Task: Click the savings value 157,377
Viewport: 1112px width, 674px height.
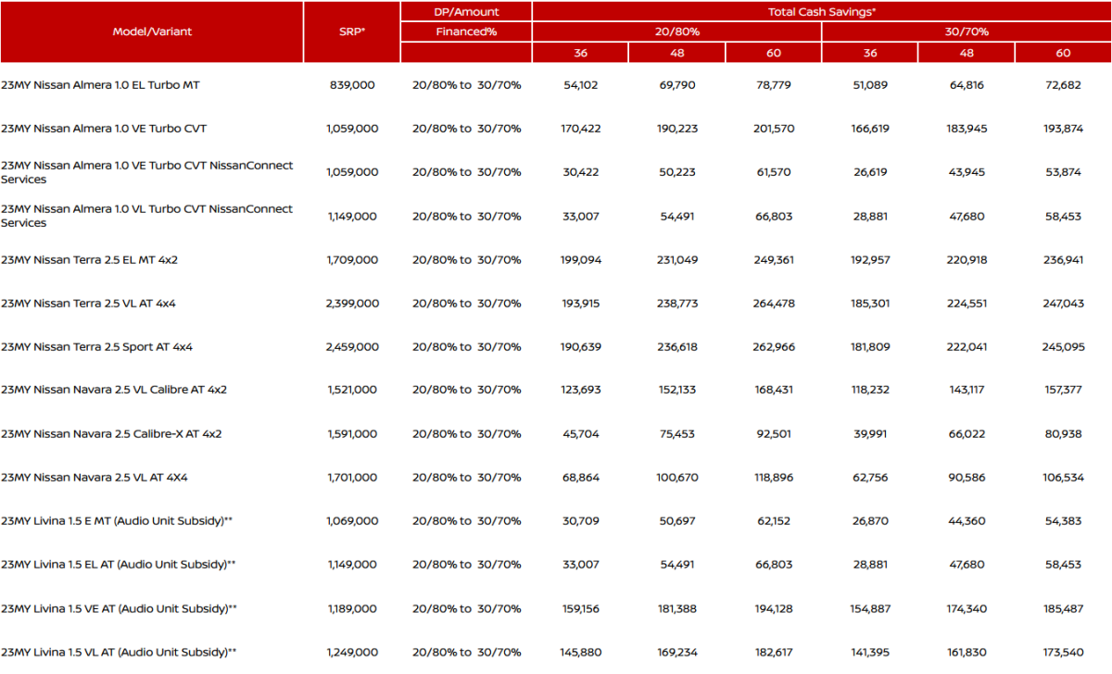Action: coord(1063,390)
